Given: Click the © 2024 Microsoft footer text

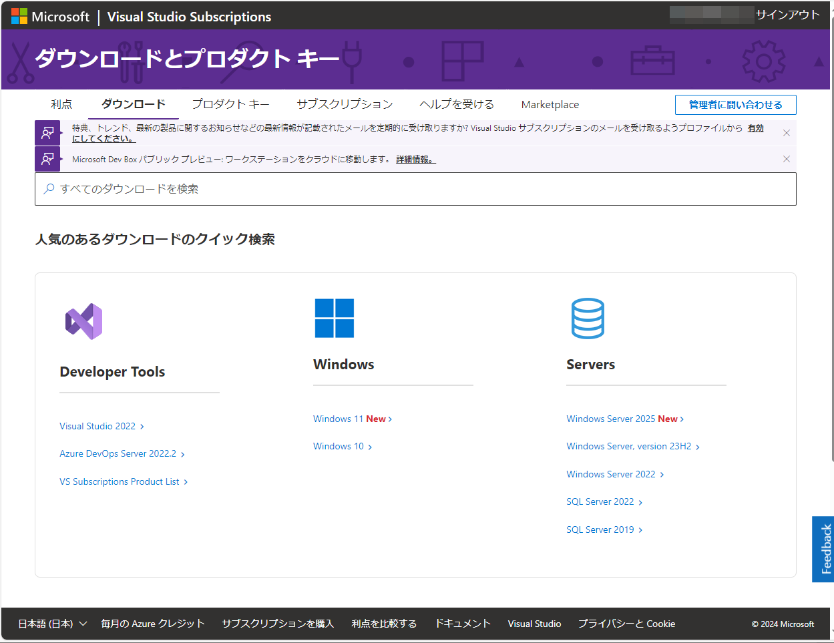Looking at the screenshot, I should click(x=783, y=624).
